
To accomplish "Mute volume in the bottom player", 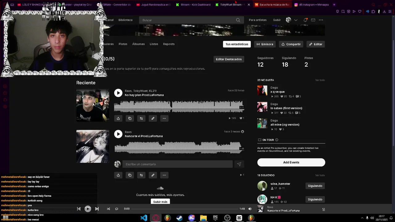I will [x=250, y=209].
